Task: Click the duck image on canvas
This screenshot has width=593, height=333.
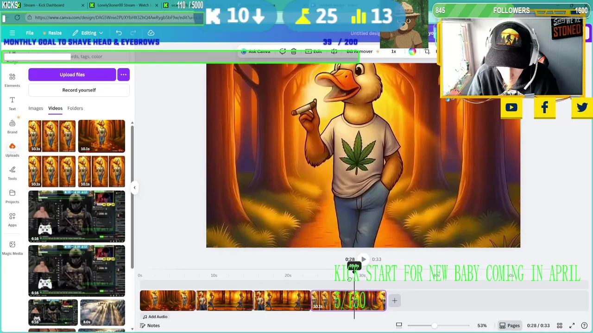Action: (x=363, y=155)
